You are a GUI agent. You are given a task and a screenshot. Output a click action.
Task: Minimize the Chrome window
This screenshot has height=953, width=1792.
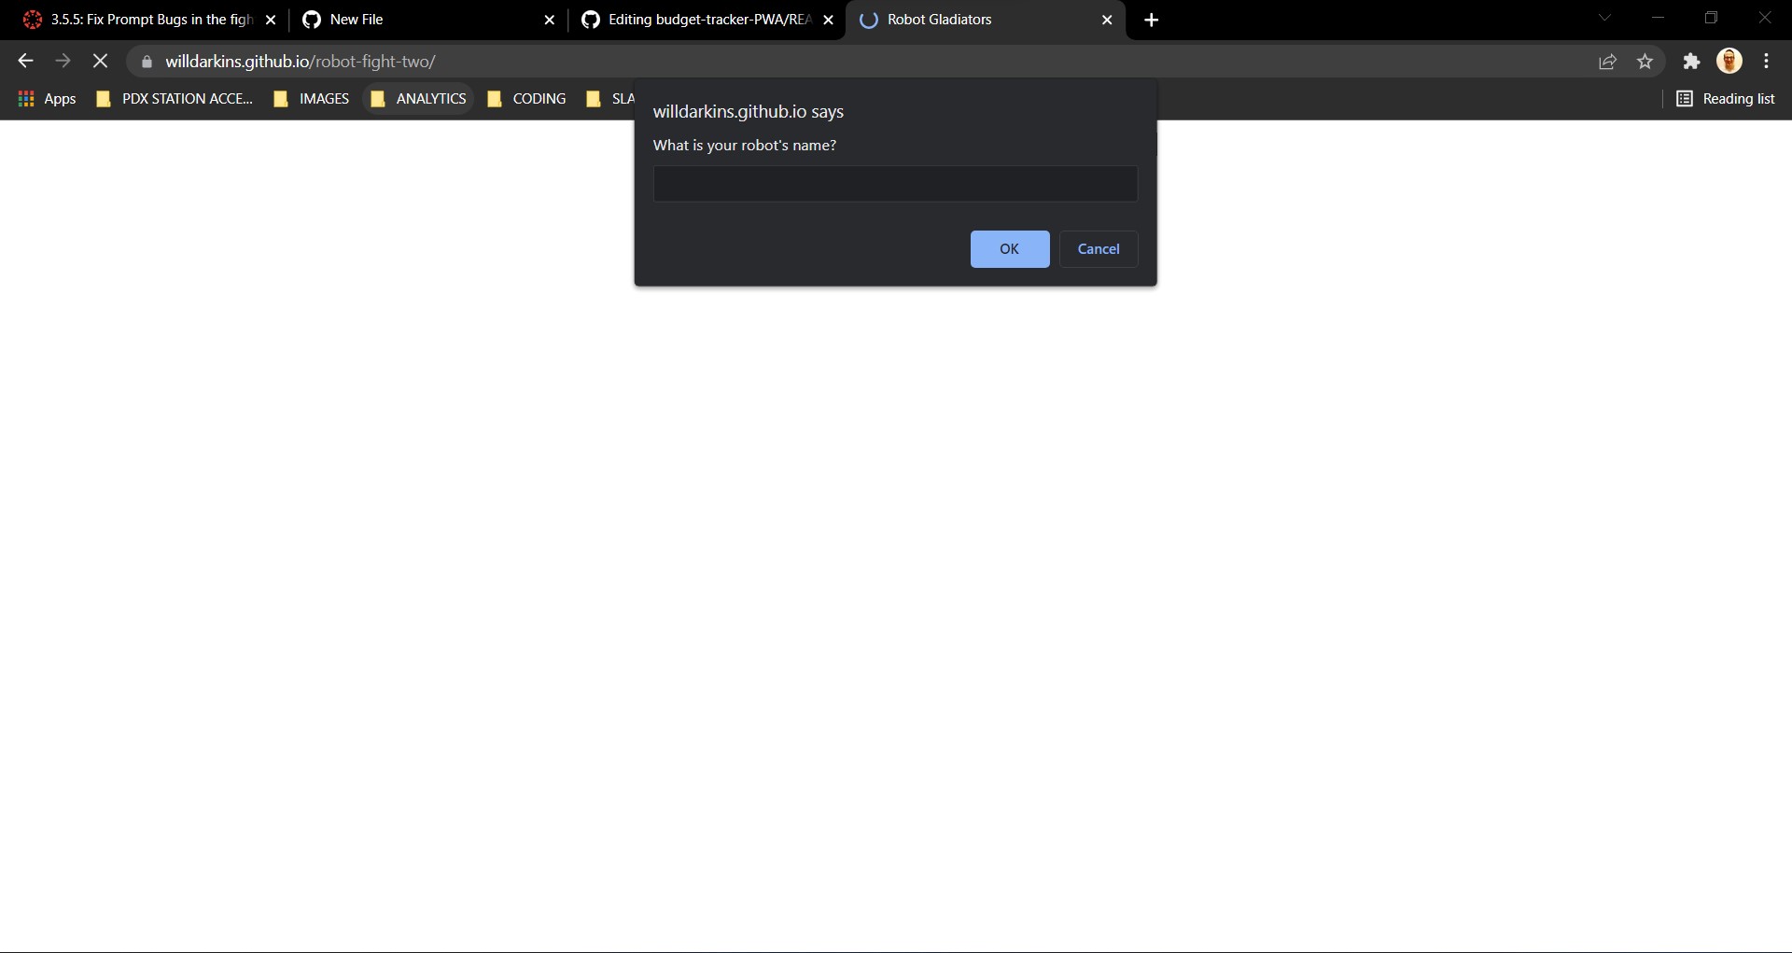pos(1659,18)
